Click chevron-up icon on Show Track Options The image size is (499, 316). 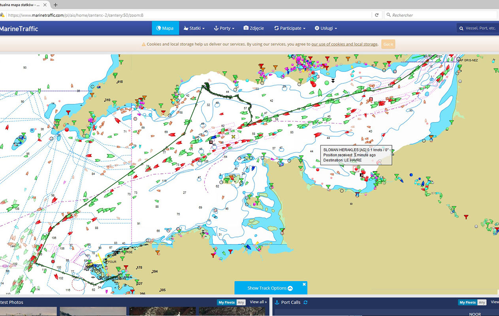pos(290,288)
